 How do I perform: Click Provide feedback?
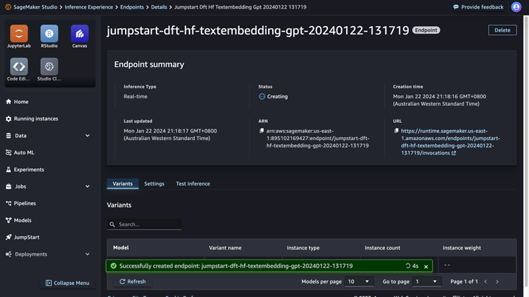(479, 7)
